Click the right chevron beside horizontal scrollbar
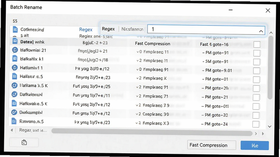Viewport: 280px width, 157px height. 256,134
